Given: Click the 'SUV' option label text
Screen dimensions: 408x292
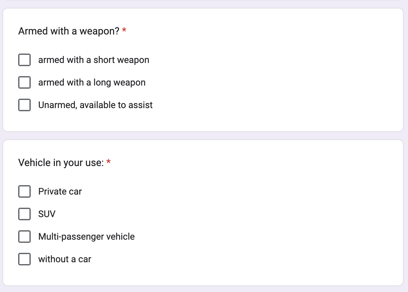Looking at the screenshot, I should 47,214.
